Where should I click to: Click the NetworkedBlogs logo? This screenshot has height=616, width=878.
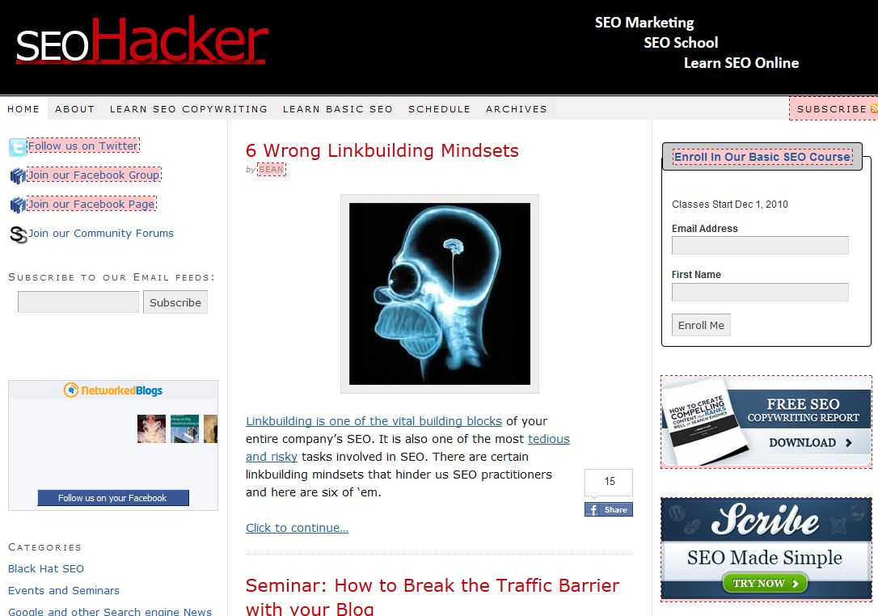tap(113, 390)
